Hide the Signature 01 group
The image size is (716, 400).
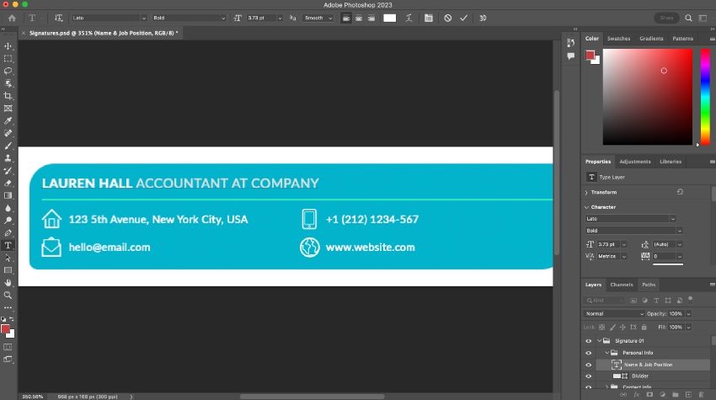[588, 341]
